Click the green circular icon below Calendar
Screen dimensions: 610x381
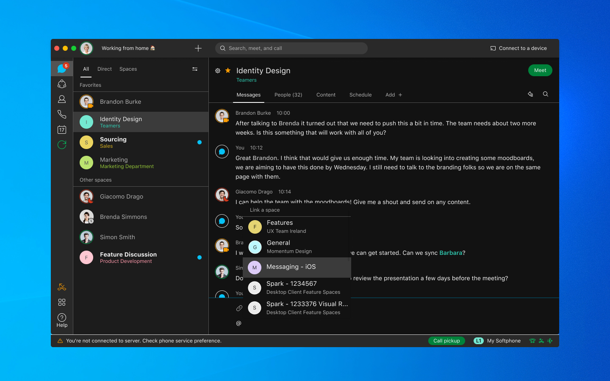pyautogui.click(x=62, y=145)
